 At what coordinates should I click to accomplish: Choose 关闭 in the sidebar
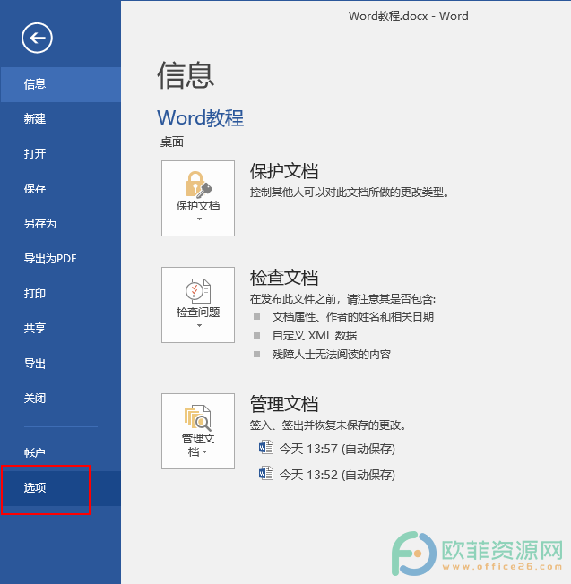tap(60, 399)
